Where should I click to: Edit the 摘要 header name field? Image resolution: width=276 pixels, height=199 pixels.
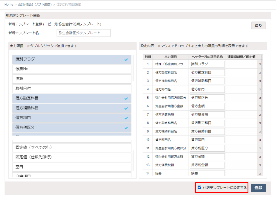click(x=207, y=173)
